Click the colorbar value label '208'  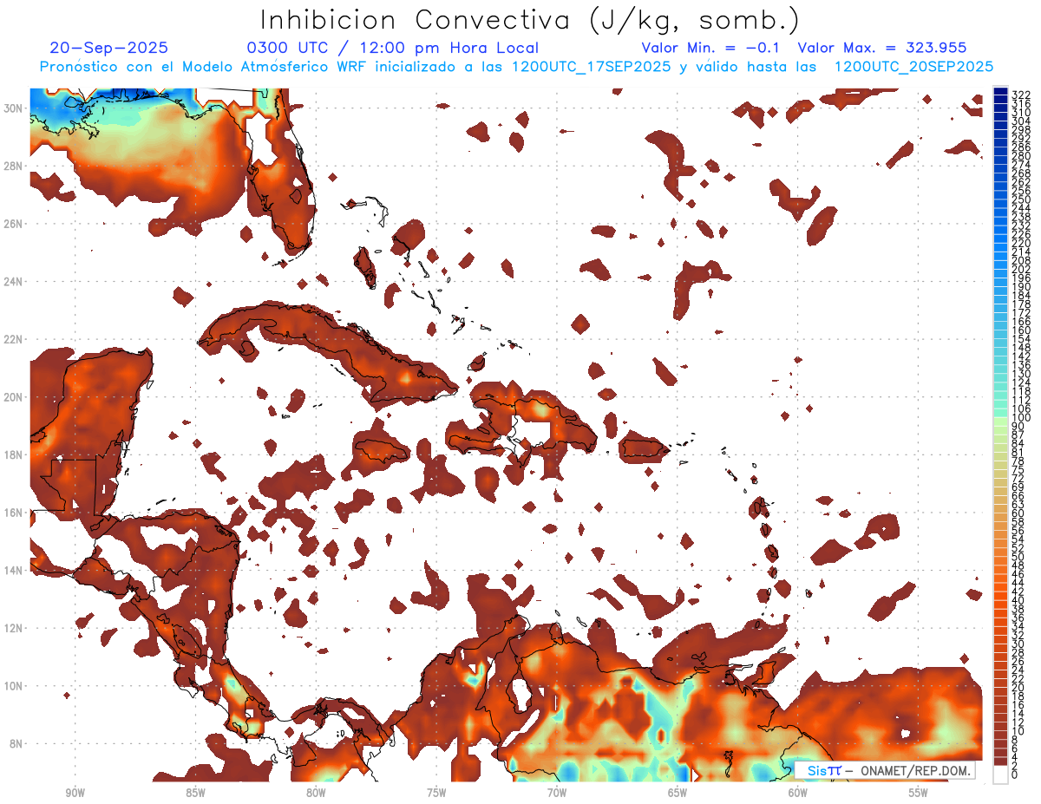[1021, 260]
